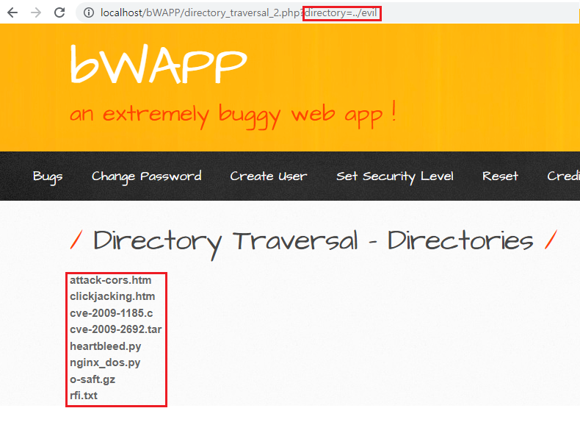Screen dimensions: 580x422
Task: Open site information icon in address bar
Action: [x=88, y=12]
